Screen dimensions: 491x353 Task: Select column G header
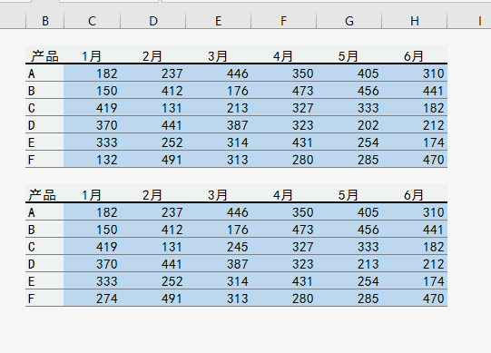tap(349, 21)
